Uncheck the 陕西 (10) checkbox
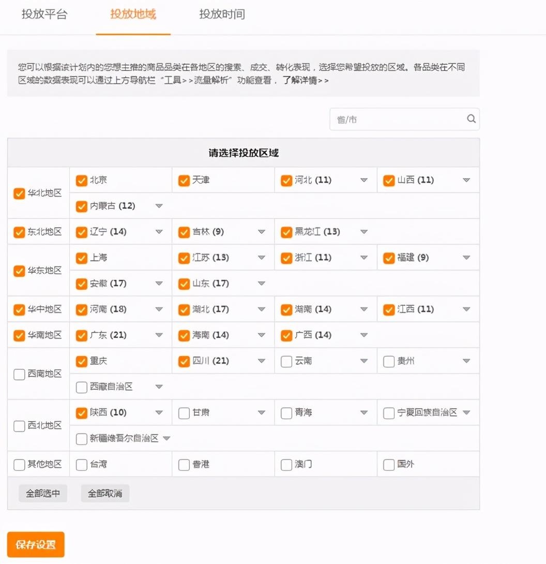This screenshot has height=564, width=546. click(82, 413)
